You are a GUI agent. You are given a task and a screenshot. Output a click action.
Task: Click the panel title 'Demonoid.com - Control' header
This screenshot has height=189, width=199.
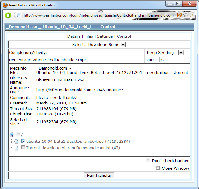[x=99, y=27]
